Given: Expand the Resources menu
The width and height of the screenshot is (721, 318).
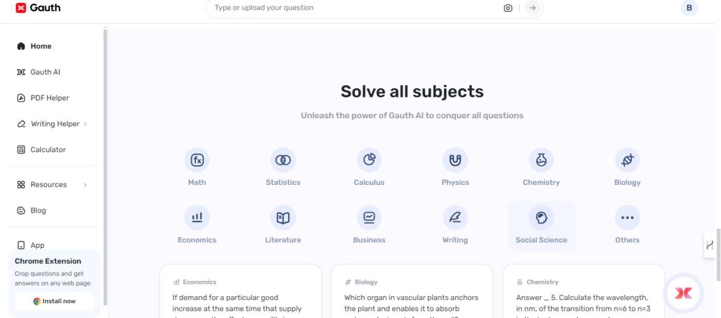Looking at the screenshot, I should point(85,185).
